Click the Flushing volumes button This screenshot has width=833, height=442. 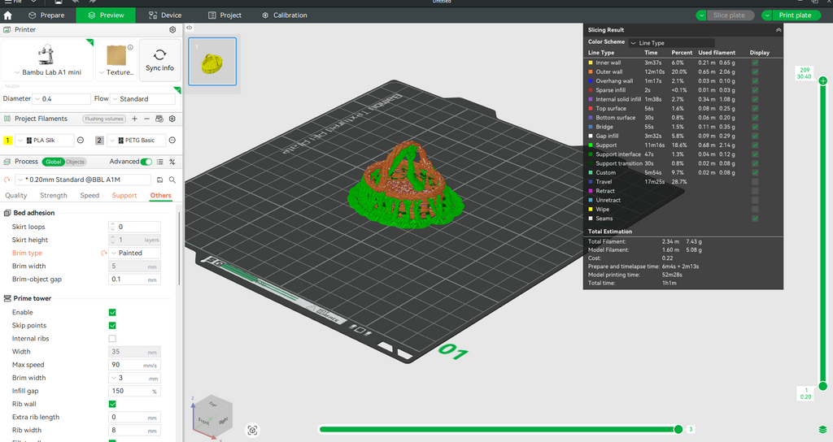(x=105, y=119)
